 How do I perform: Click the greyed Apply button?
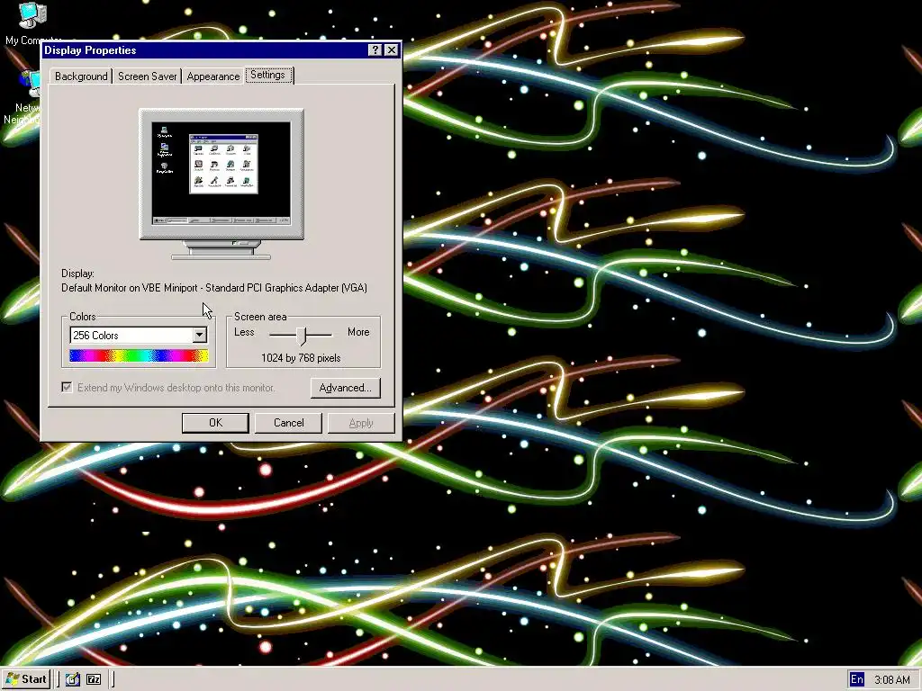click(x=361, y=423)
